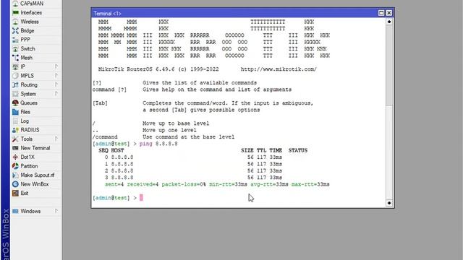Image resolution: width=463 pixels, height=260 pixels.
Task: Click the New Terminal icon
Action: pos(15,148)
